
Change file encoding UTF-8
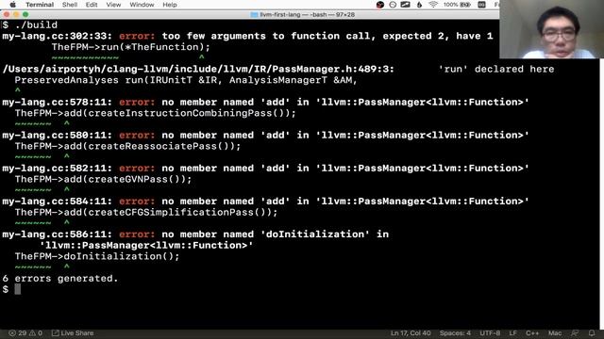[490, 333]
